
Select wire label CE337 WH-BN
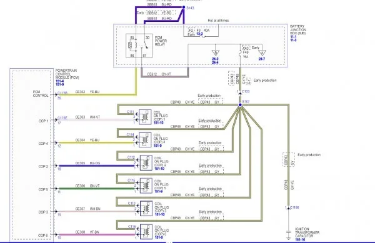(87, 209)
